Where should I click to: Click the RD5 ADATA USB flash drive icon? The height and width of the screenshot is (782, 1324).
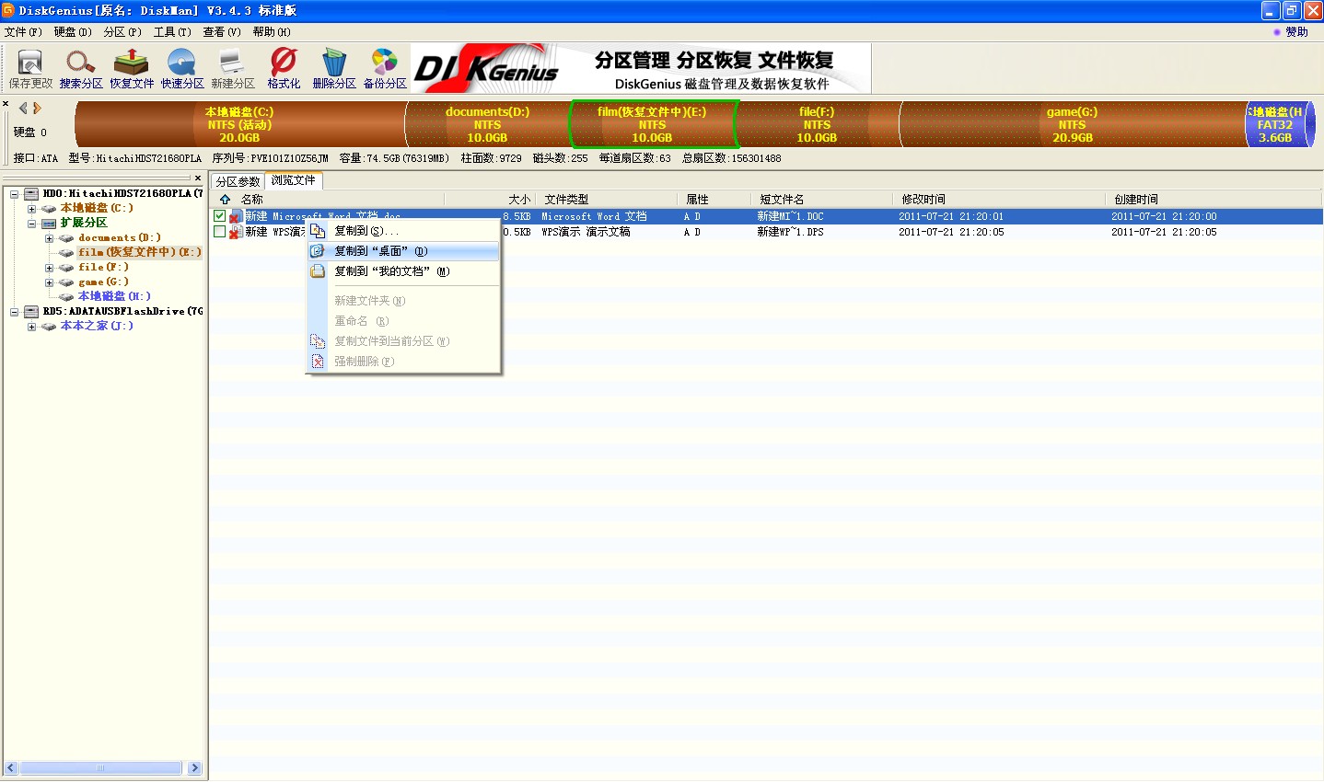[31, 312]
